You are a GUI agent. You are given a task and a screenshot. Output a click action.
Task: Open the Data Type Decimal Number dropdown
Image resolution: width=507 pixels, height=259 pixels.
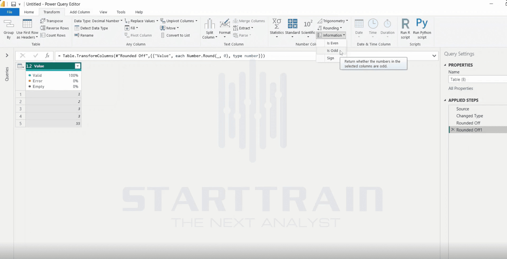[x=98, y=21]
